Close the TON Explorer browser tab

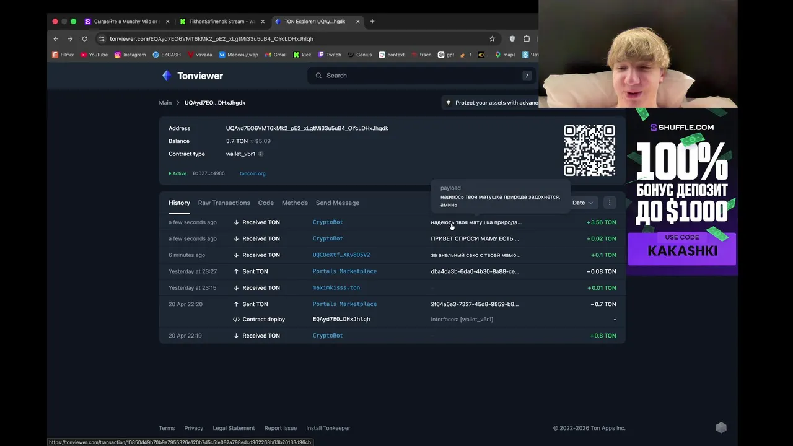point(358,21)
